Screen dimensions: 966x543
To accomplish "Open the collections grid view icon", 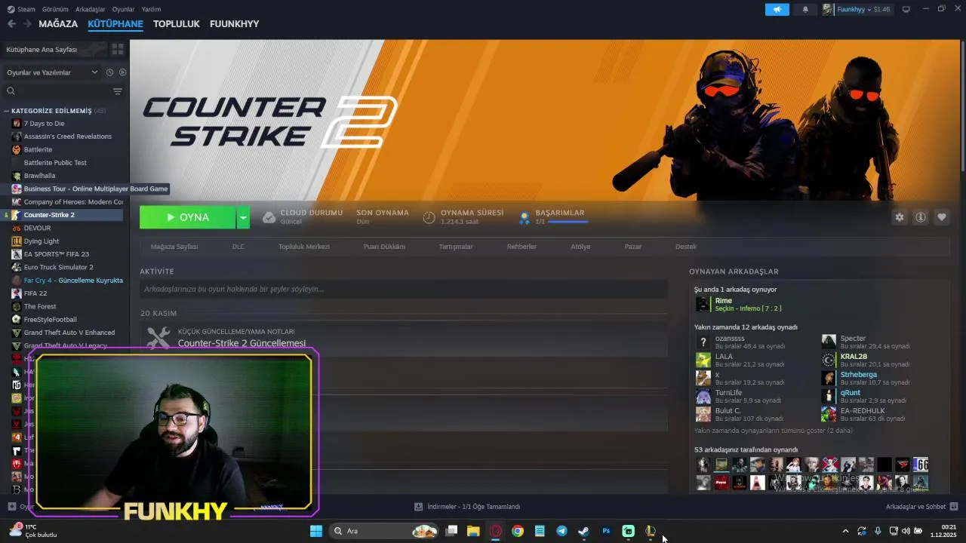I will (118, 49).
